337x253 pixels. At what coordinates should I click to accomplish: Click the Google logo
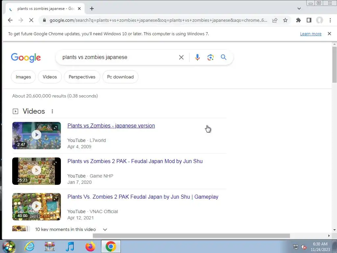(x=26, y=57)
